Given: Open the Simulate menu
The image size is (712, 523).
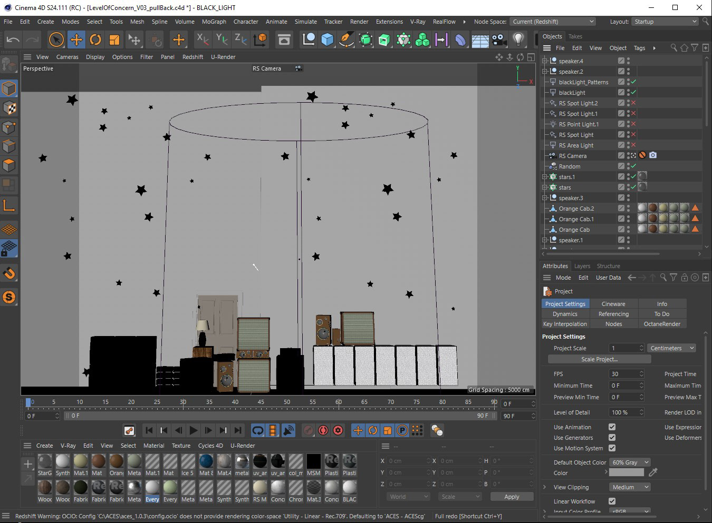Looking at the screenshot, I should point(305,22).
